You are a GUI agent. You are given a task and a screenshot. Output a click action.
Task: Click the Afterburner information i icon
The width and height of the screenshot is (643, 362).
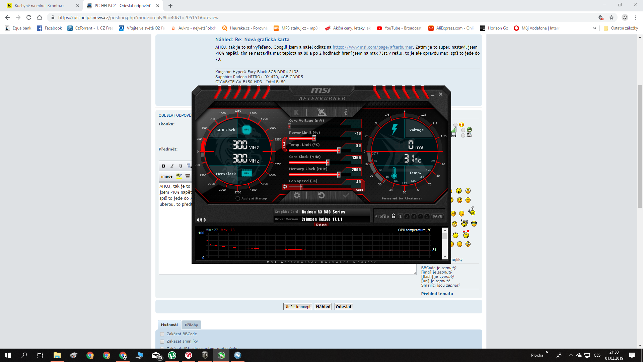[x=346, y=112]
